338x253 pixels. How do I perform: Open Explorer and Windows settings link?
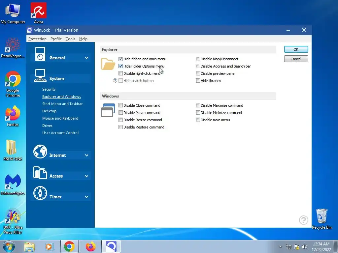[x=61, y=97]
